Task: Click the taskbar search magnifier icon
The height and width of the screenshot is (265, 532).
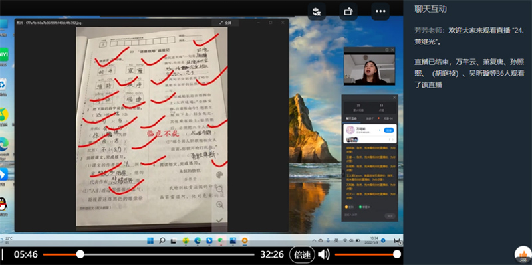Action: (162, 240)
